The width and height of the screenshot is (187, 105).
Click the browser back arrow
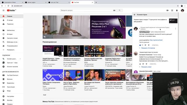coord(2,6)
